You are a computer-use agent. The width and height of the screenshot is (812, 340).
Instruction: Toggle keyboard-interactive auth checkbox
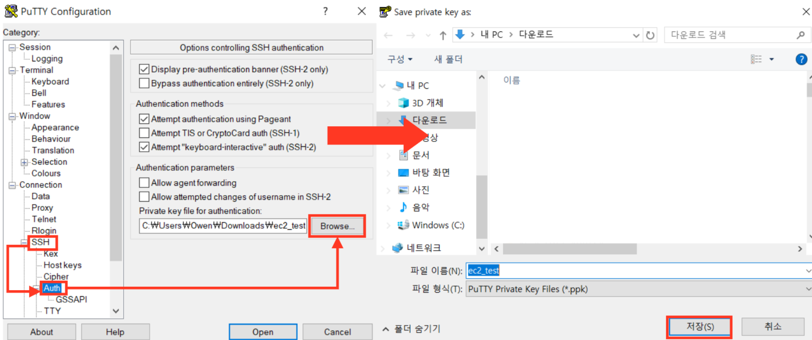(144, 147)
